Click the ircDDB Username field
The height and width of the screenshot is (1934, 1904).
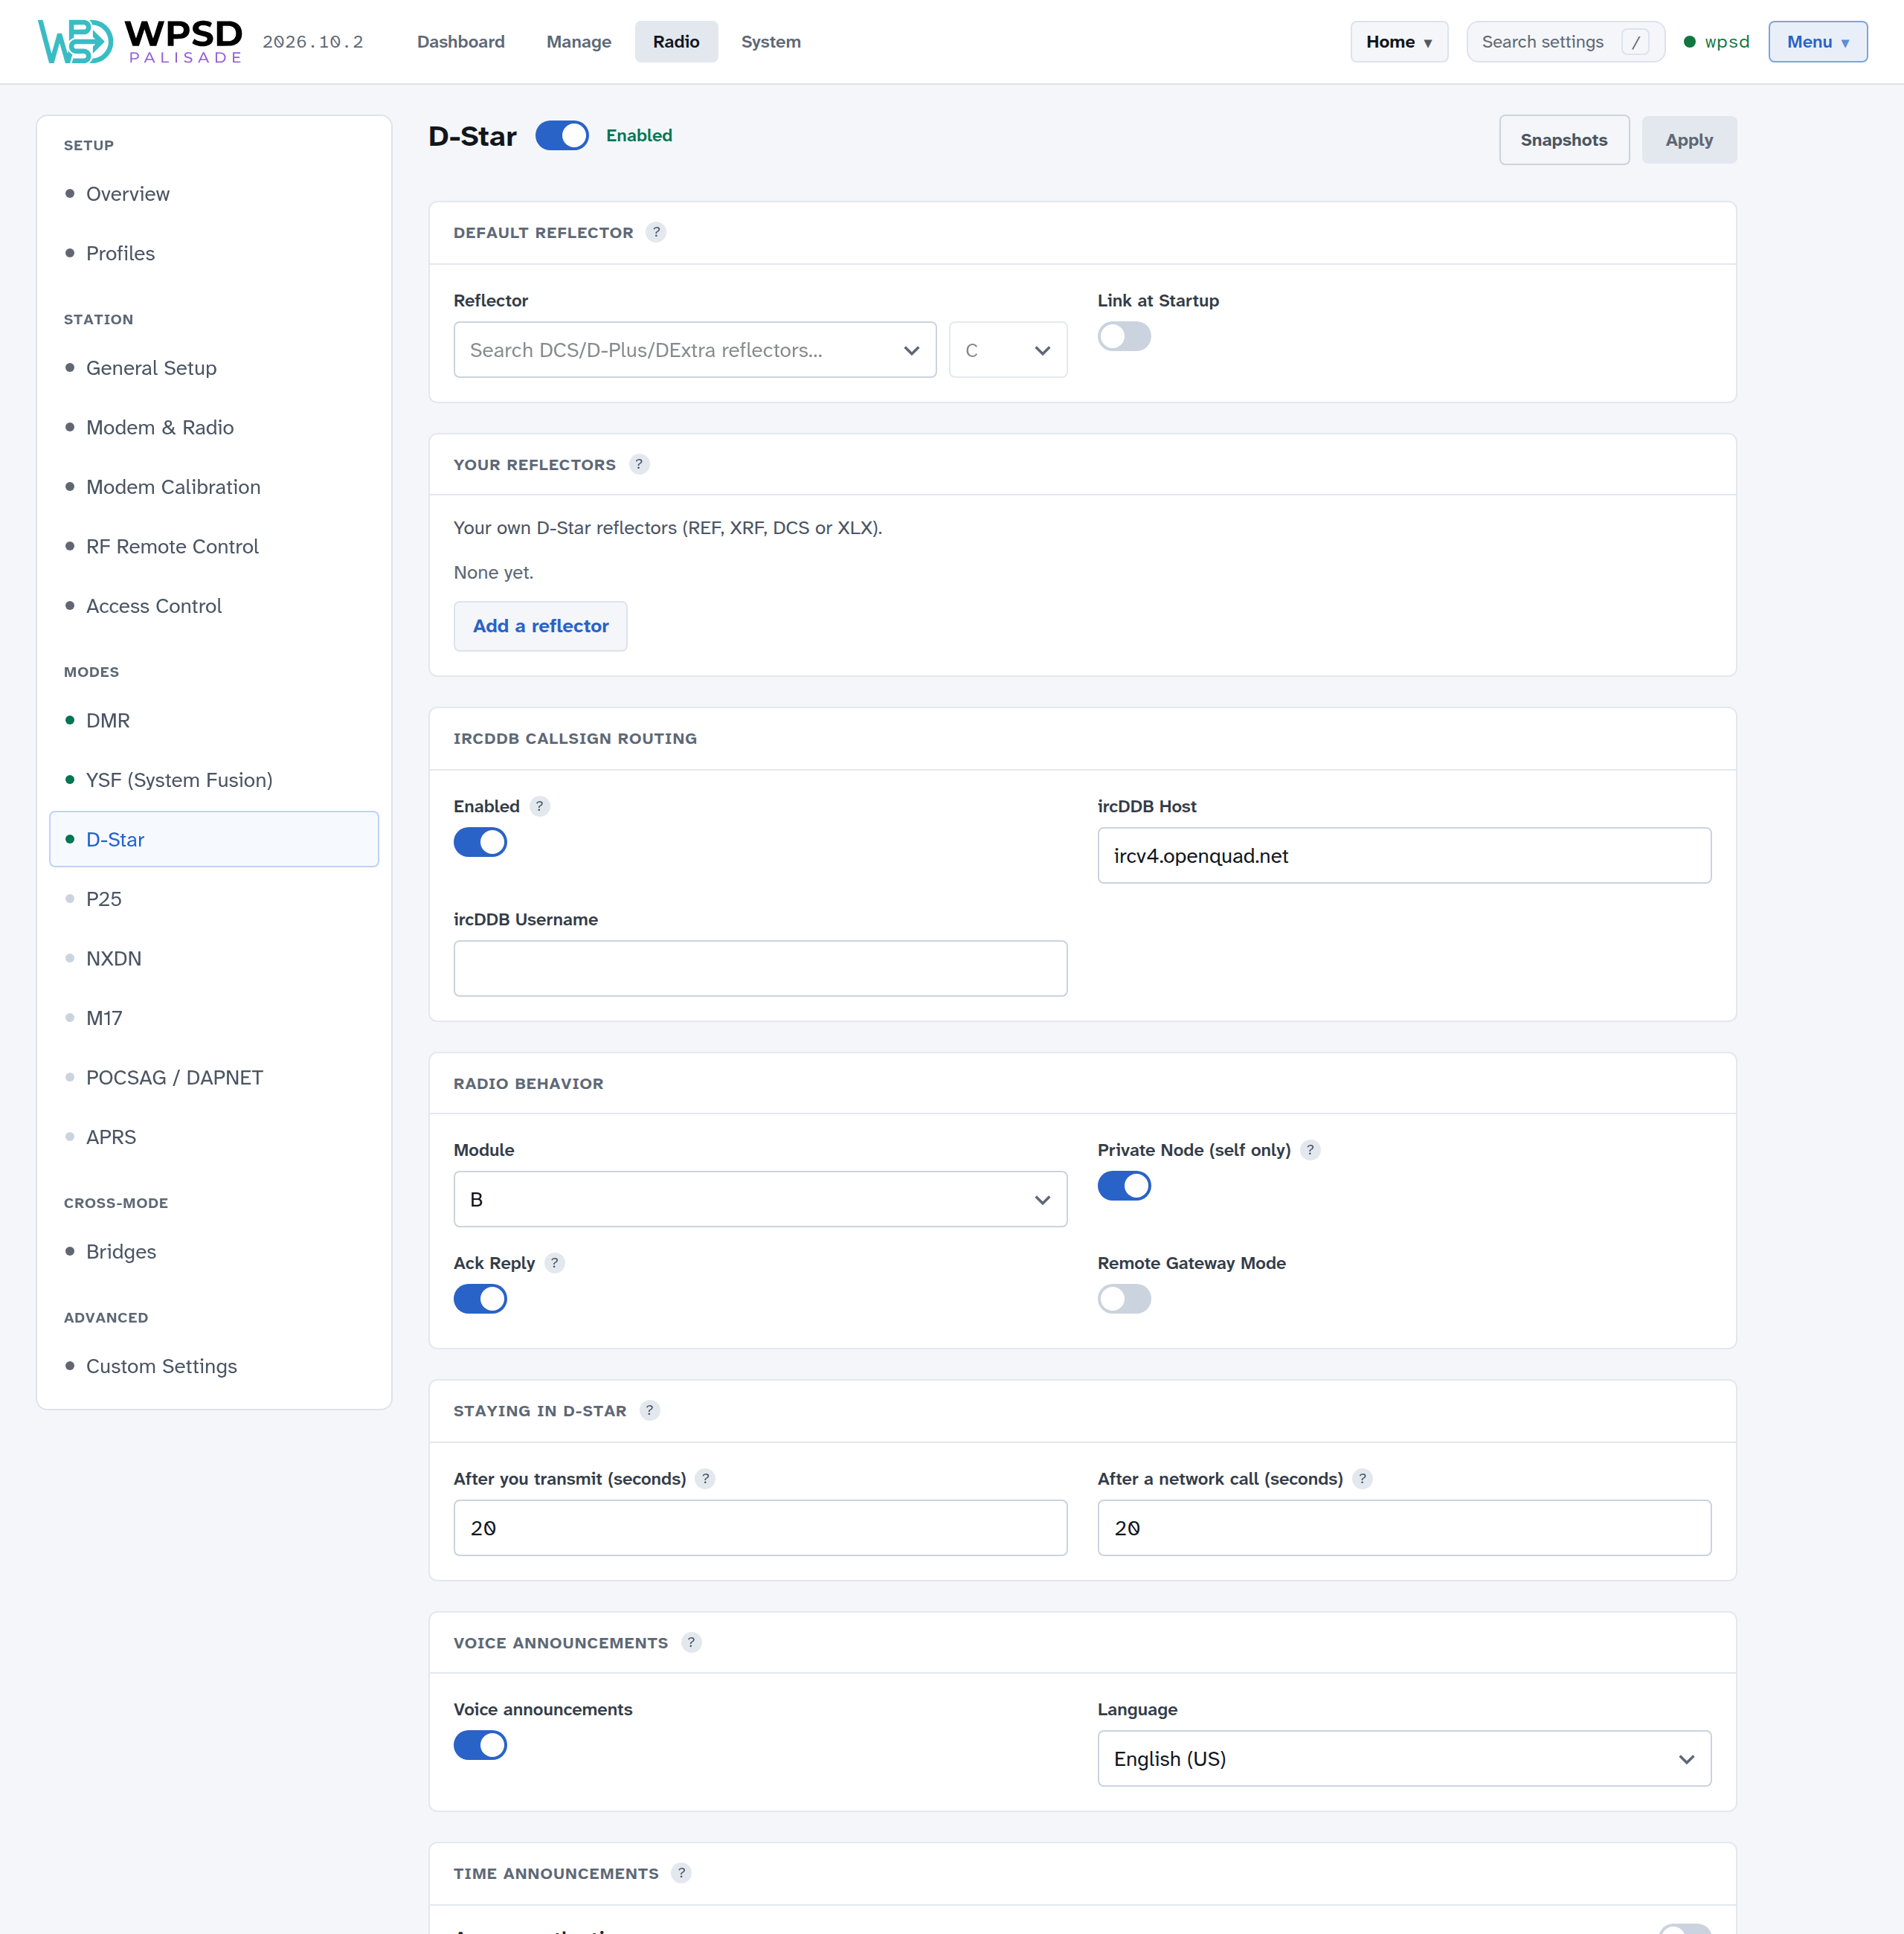760,968
